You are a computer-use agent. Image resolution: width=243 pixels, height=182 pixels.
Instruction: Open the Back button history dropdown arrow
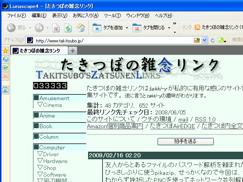coord(30,28)
